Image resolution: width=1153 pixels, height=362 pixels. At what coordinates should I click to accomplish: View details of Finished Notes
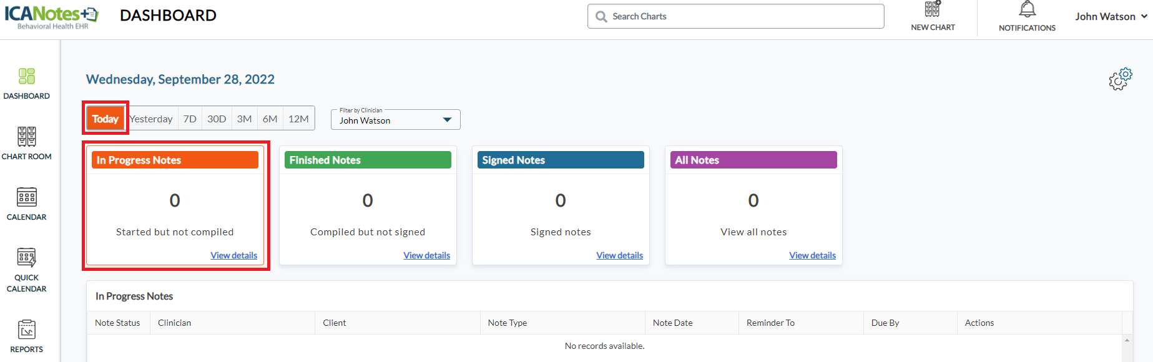(426, 255)
